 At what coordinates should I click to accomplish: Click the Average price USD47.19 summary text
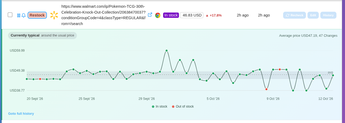coord(308,35)
